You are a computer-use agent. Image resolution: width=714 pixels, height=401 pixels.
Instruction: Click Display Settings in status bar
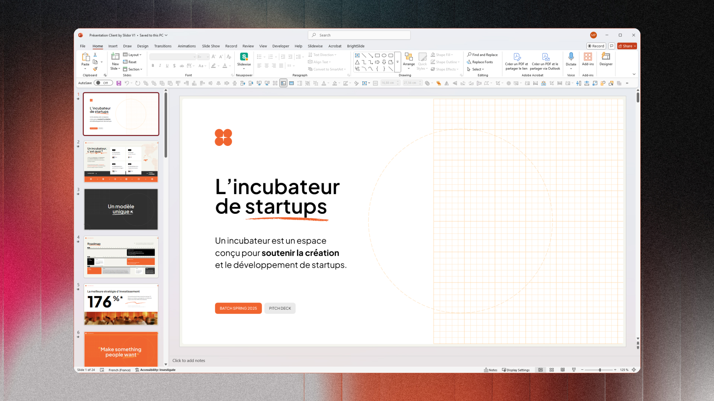[516, 370]
